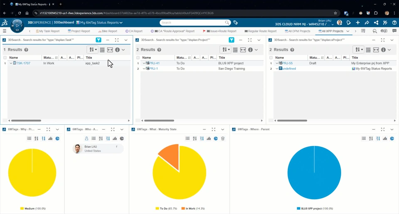Show pie chart in the 6WTags Why widget

coord(57,139)
